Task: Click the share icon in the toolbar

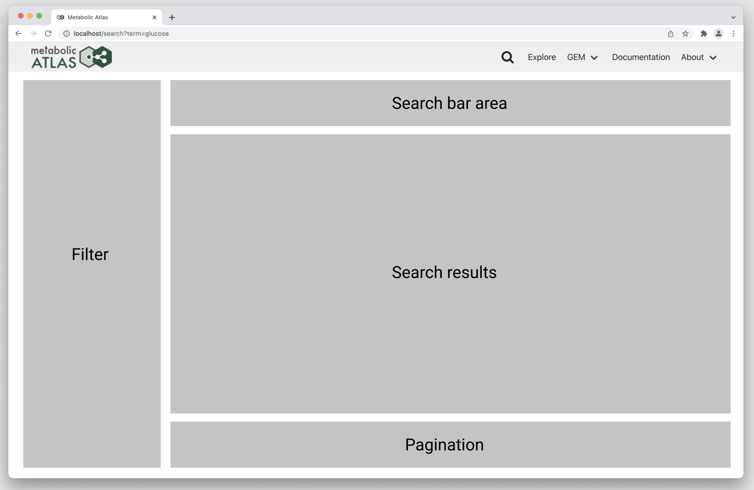Action: (x=670, y=33)
